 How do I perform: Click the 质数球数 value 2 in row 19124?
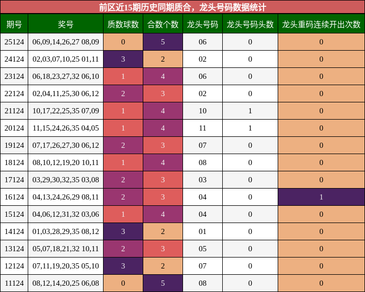pyautogui.click(x=123, y=145)
